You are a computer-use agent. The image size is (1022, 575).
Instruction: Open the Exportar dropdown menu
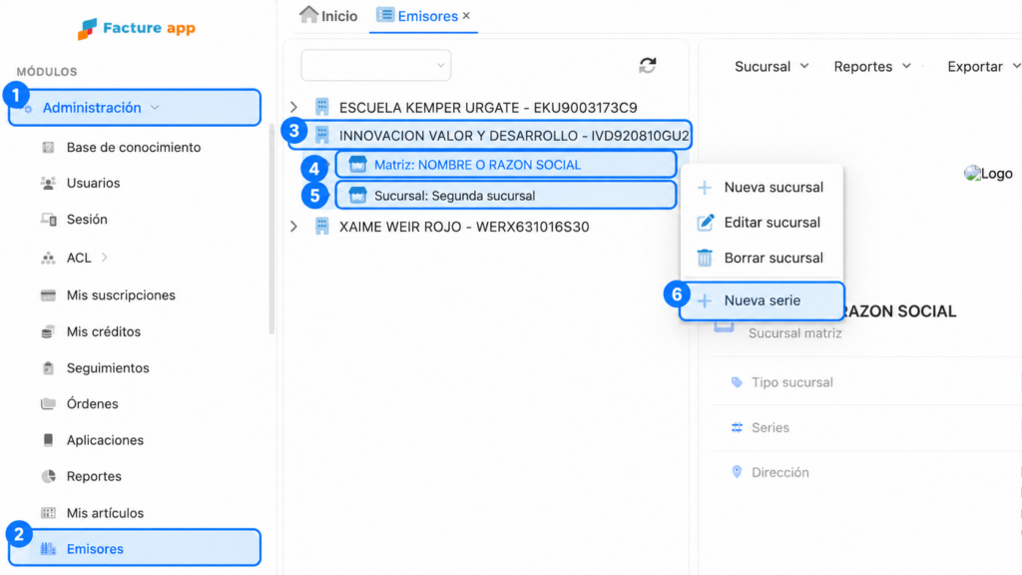(983, 67)
